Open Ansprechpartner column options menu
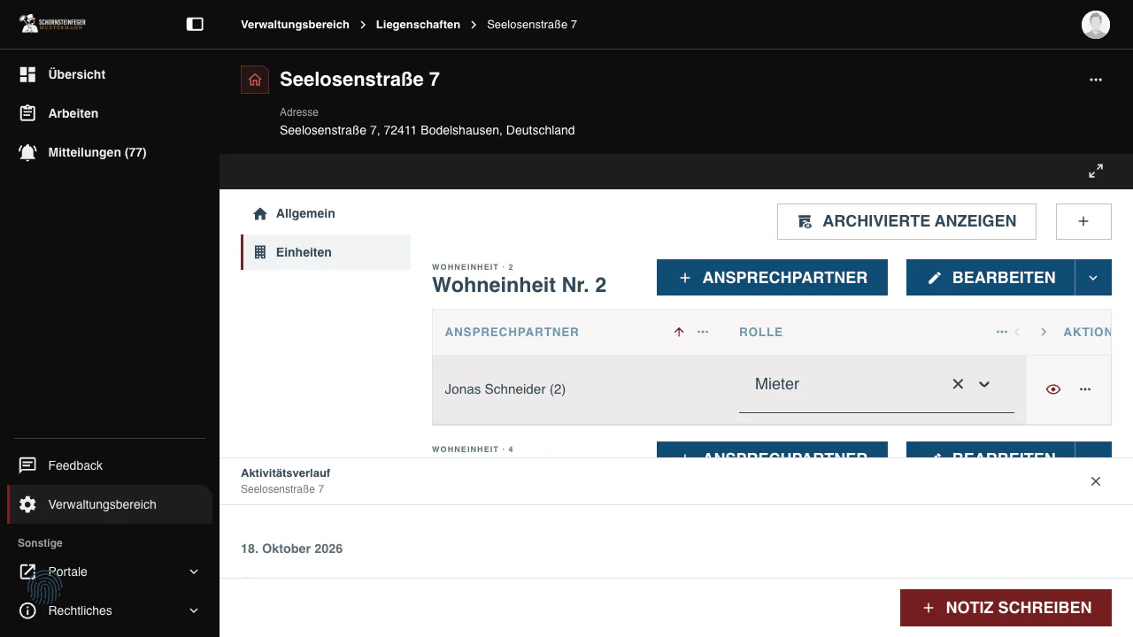 [x=703, y=332]
